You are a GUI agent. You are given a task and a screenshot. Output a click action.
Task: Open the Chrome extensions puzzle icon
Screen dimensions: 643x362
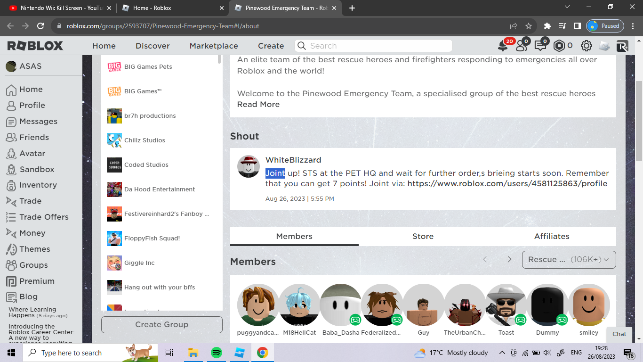coord(547,26)
